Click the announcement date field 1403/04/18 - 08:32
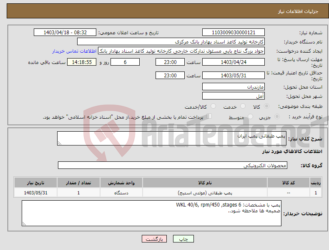The image size is (329, 250). click(x=65, y=33)
